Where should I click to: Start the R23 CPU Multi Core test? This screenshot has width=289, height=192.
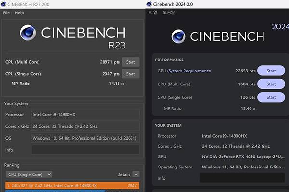(130, 62)
